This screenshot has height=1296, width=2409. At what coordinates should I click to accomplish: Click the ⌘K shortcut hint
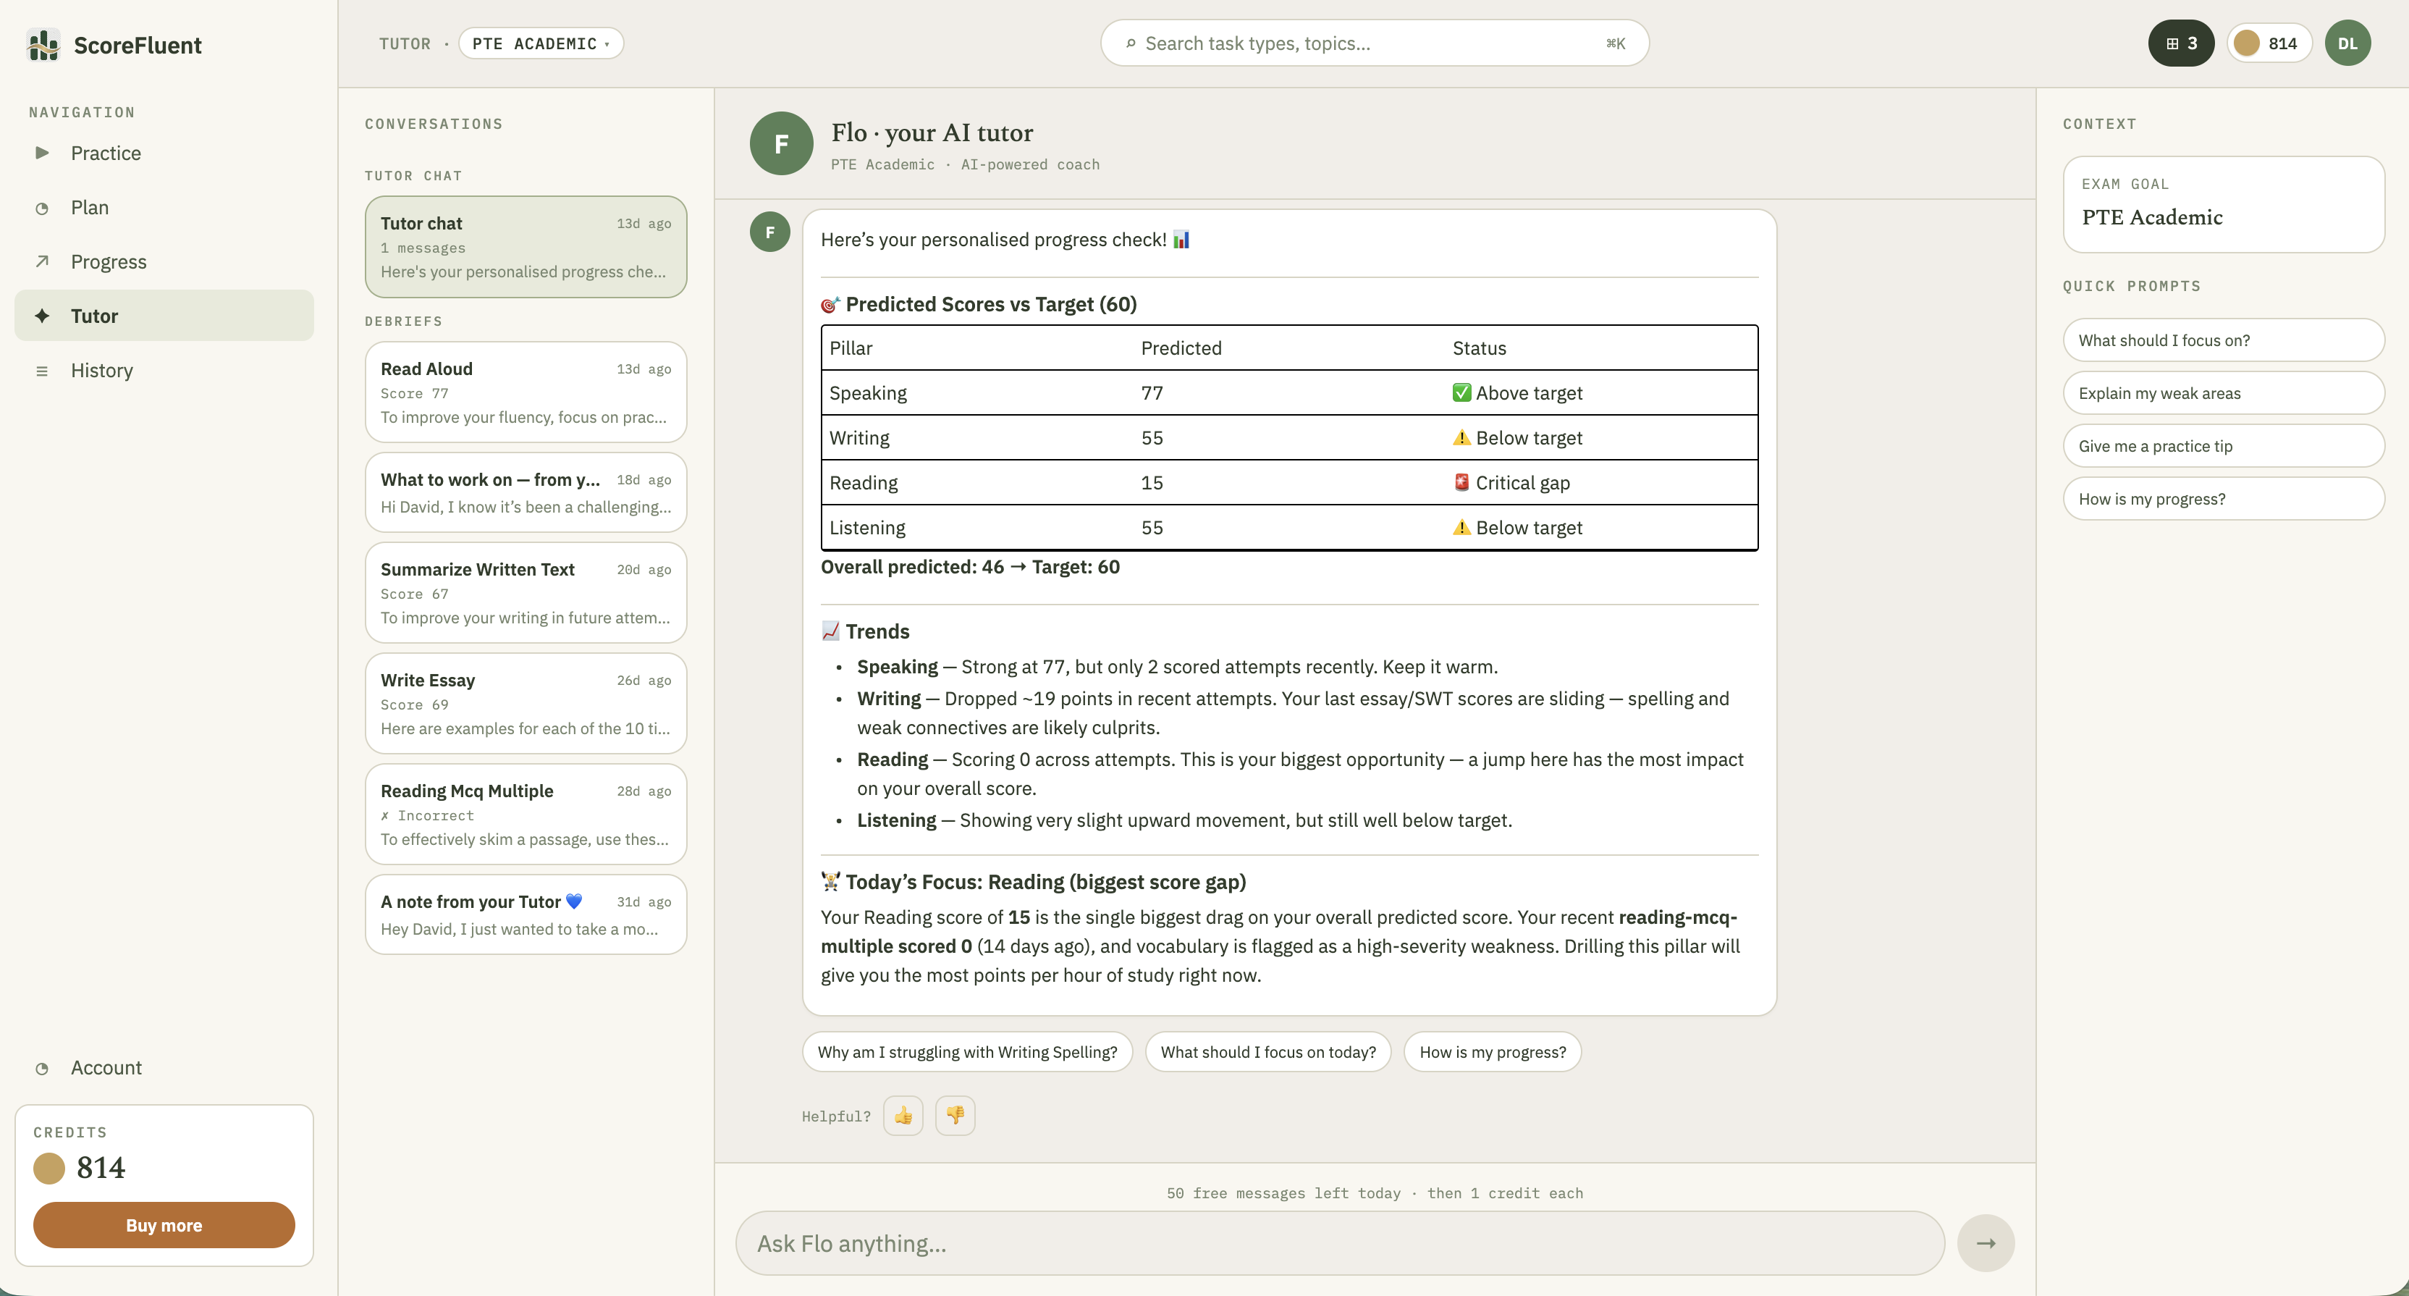pyautogui.click(x=1616, y=43)
